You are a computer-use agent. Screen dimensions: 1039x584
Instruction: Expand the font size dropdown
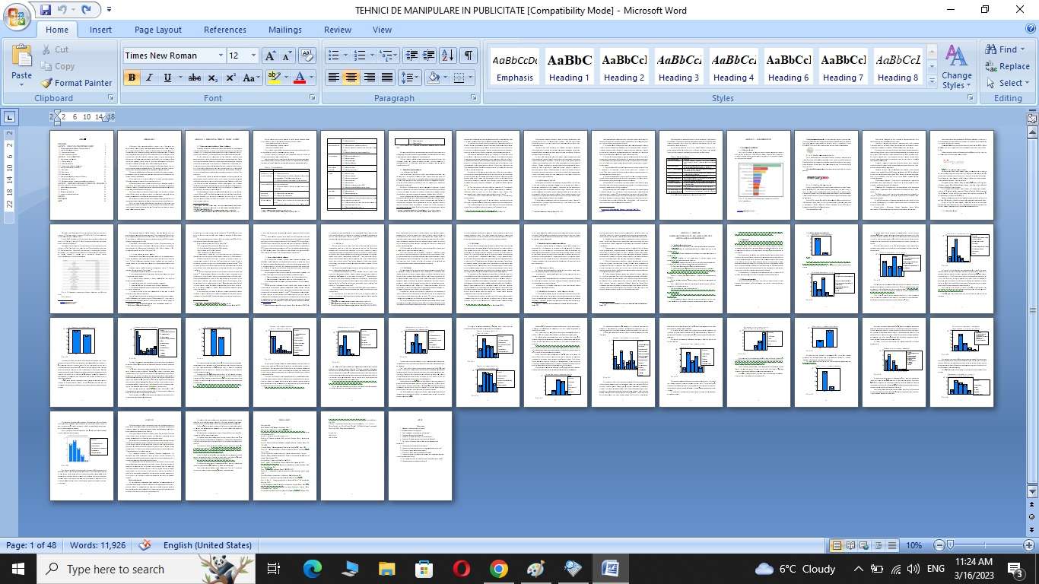pyautogui.click(x=253, y=56)
